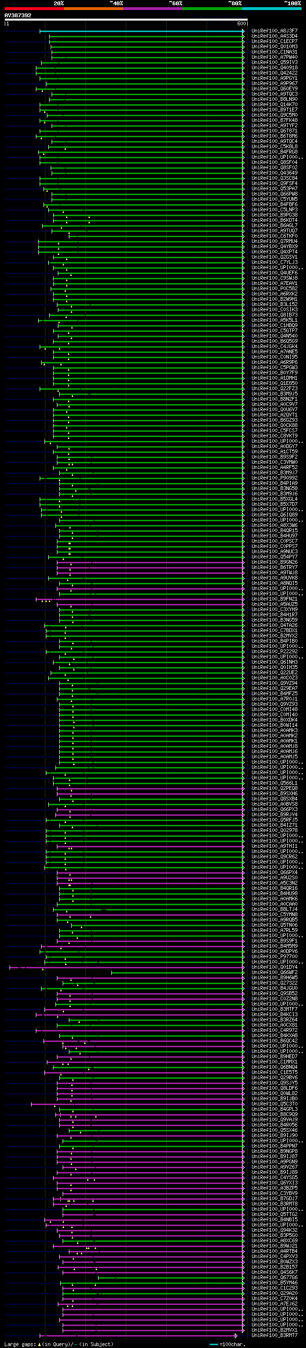Open hit UniRef100_Q010M3
This screenshot has width=306, height=1348.
click(x=274, y=46)
